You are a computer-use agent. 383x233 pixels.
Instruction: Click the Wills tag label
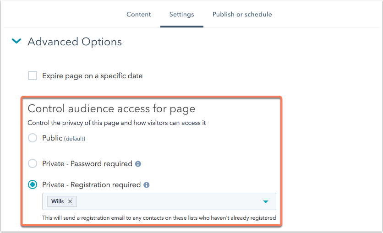pyautogui.click(x=58, y=201)
